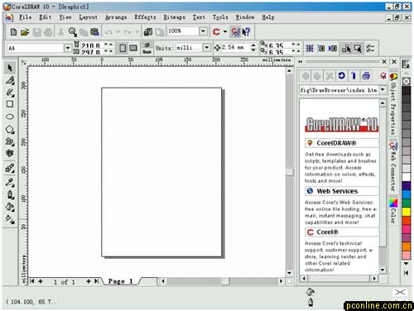
Task: Select the Eyedropper tool
Action: coord(10,182)
